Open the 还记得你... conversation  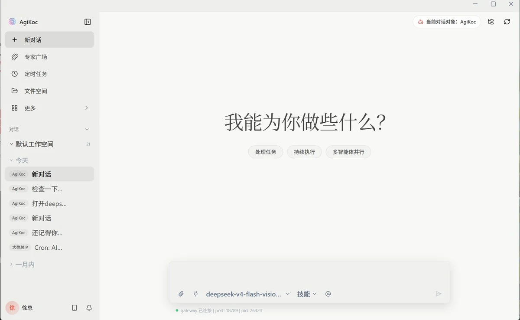coord(49,233)
